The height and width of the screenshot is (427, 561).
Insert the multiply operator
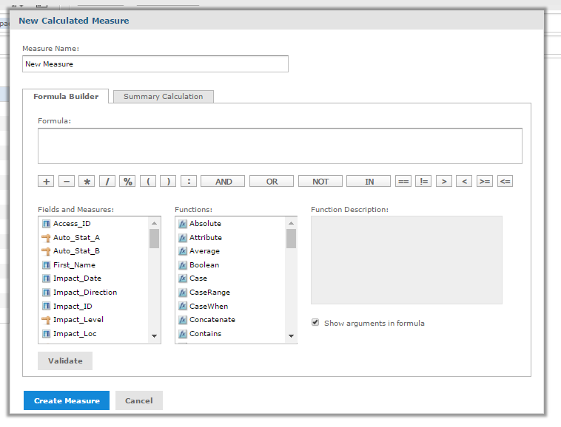(x=87, y=181)
